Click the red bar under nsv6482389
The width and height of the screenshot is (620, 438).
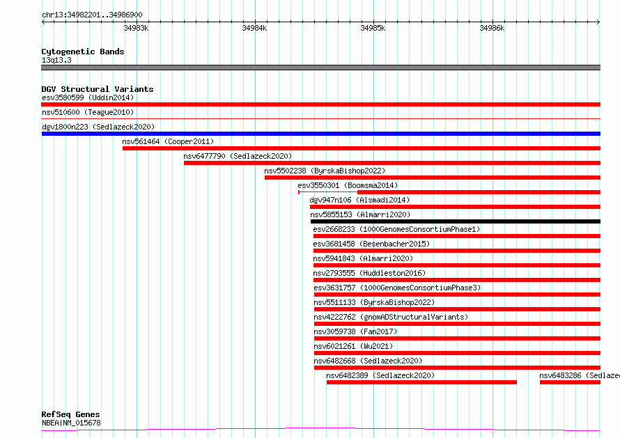(421, 382)
